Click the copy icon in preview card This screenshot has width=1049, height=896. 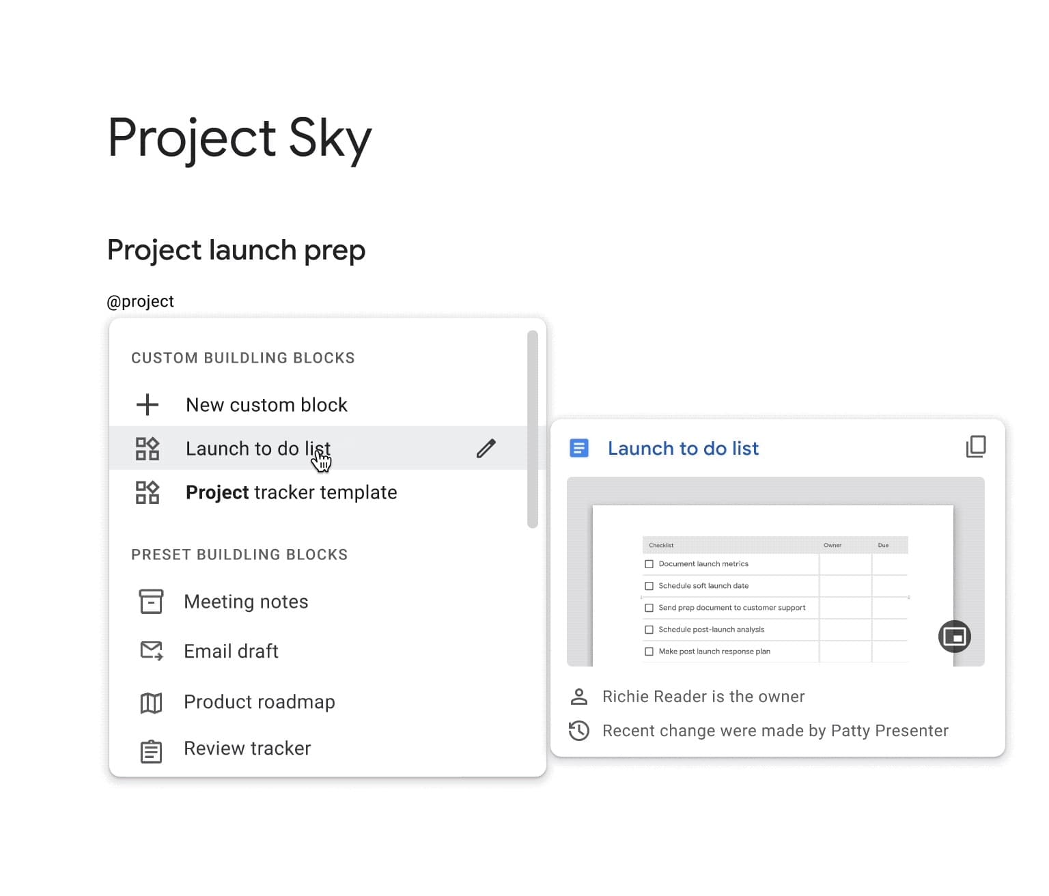pyautogui.click(x=976, y=447)
